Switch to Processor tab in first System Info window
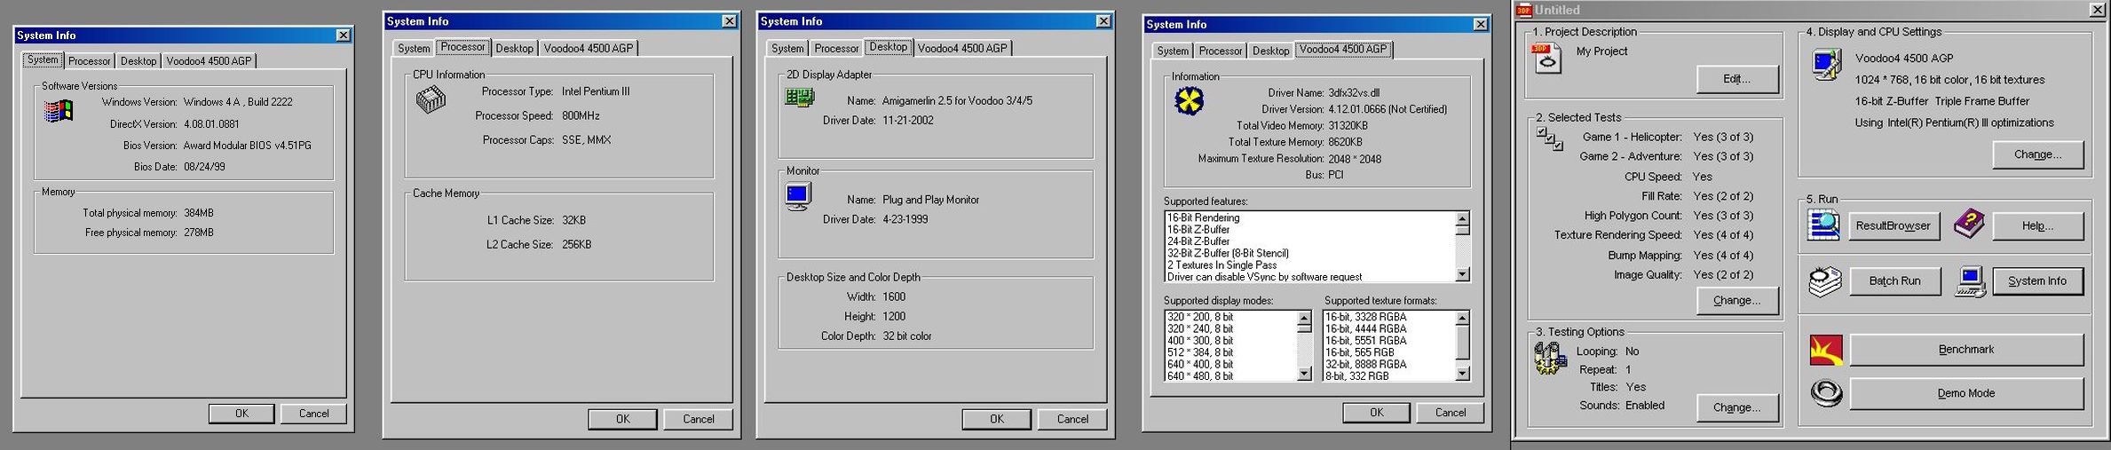The height and width of the screenshot is (450, 2111). (x=90, y=61)
